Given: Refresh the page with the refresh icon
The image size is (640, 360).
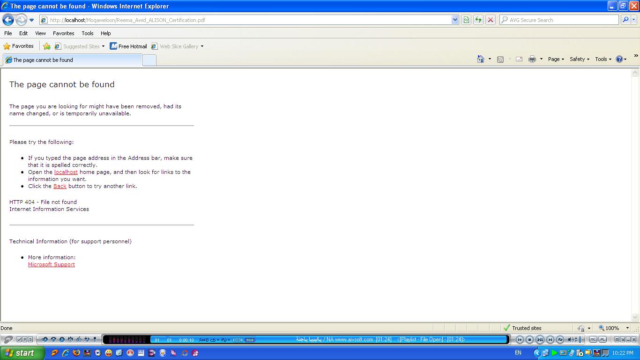Looking at the screenshot, I should (x=478, y=20).
